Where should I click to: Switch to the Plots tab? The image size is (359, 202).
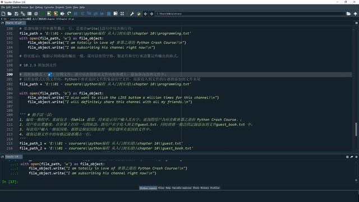196,188
